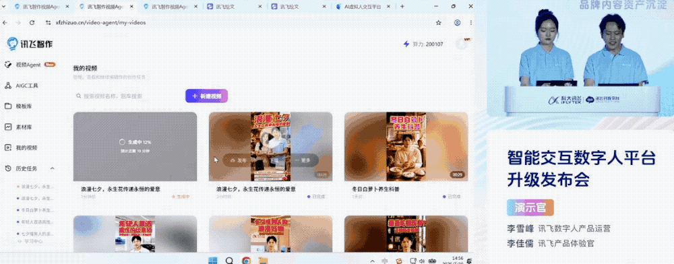Image resolution: width=674 pixels, height=264 pixels.
Task: Open the tab search dropdown arrow
Action: [x=5, y=7]
